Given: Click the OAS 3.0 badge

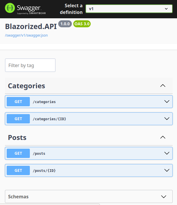Looking at the screenshot, I should (x=82, y=24).
